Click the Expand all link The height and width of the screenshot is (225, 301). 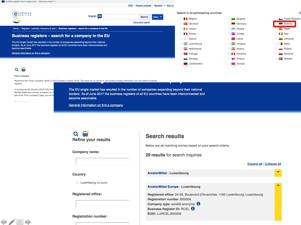254,164
